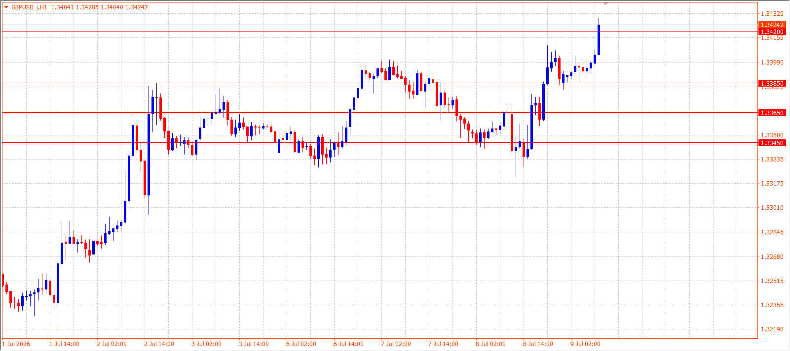Click the 1.33450 level price label
Viewport: 790px width, 351px height.
click(x=772, y=143)
